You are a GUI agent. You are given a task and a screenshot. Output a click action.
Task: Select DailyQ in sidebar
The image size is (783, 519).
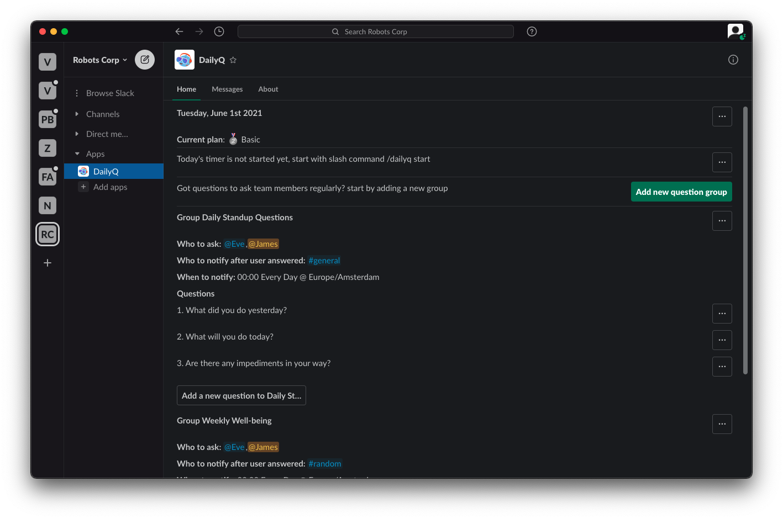[x=114, y=171]
